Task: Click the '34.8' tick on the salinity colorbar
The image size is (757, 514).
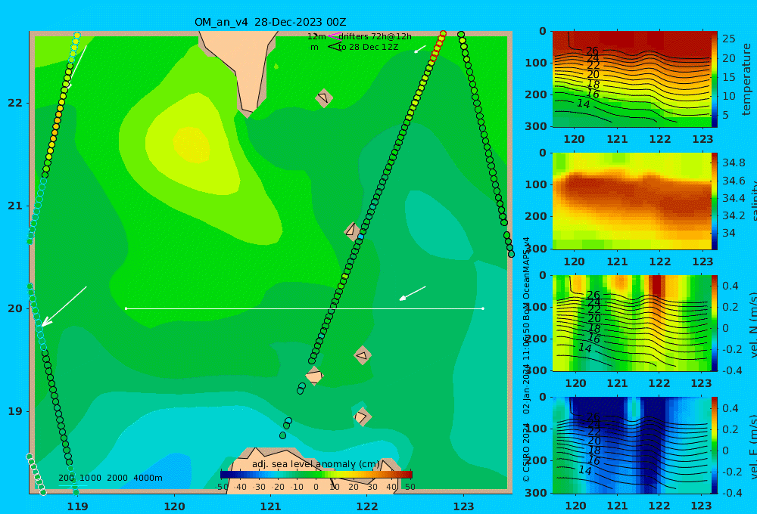Action: (x=734, y=163)
